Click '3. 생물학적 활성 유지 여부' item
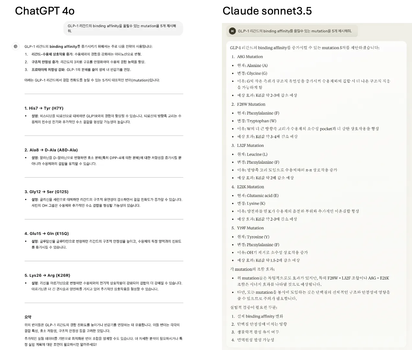The width and height of the screenshot is (412, 350). [255, 332]
